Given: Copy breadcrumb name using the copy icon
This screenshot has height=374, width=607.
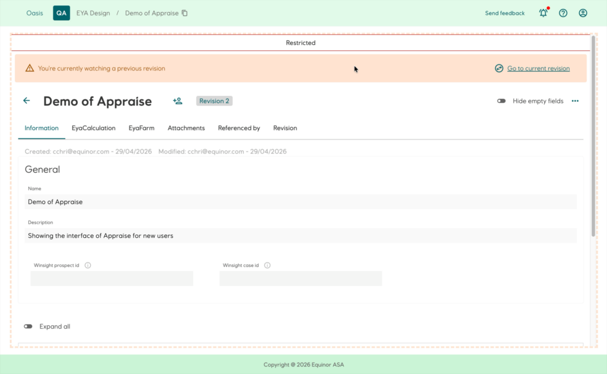Looking at the screenshot, I should click(x=185, y=13).
